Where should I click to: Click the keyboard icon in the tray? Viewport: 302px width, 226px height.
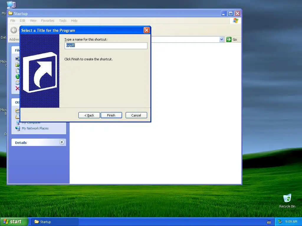[x=269, y=222]
